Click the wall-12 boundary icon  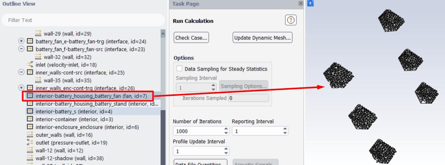coord(30,150)
